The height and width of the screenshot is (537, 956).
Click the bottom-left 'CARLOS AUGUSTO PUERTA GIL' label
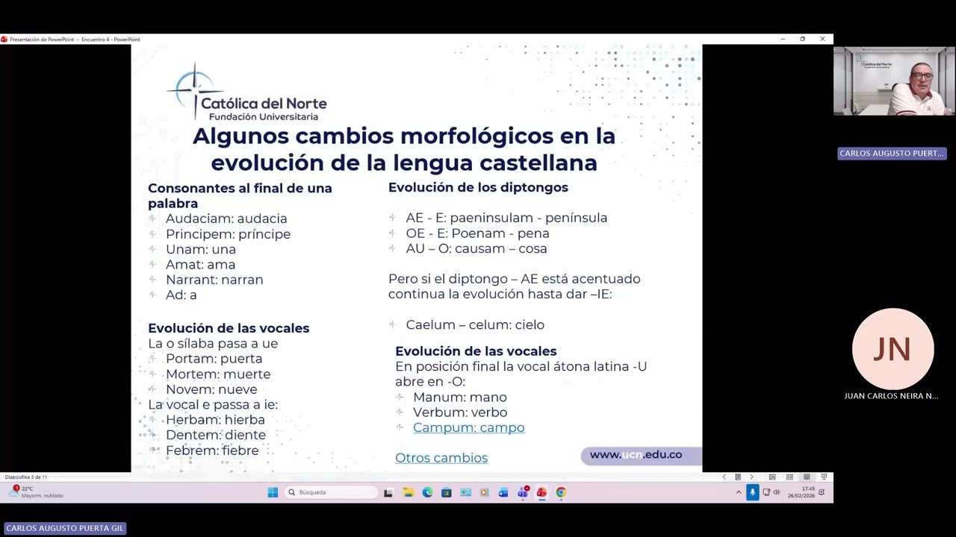64,528
